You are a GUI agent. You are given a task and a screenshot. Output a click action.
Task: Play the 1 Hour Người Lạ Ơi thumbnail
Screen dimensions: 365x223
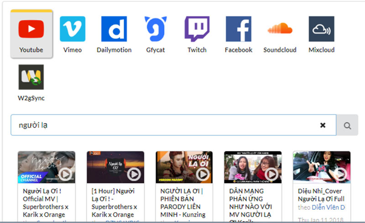[x=115, y=167]
